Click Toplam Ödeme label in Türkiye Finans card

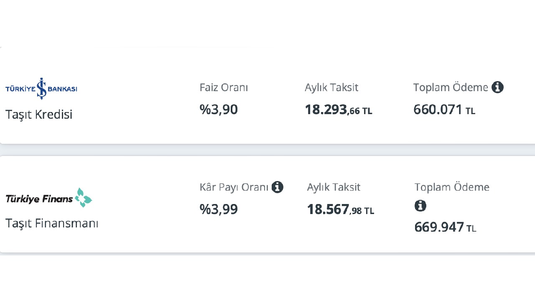coord(452,187)
